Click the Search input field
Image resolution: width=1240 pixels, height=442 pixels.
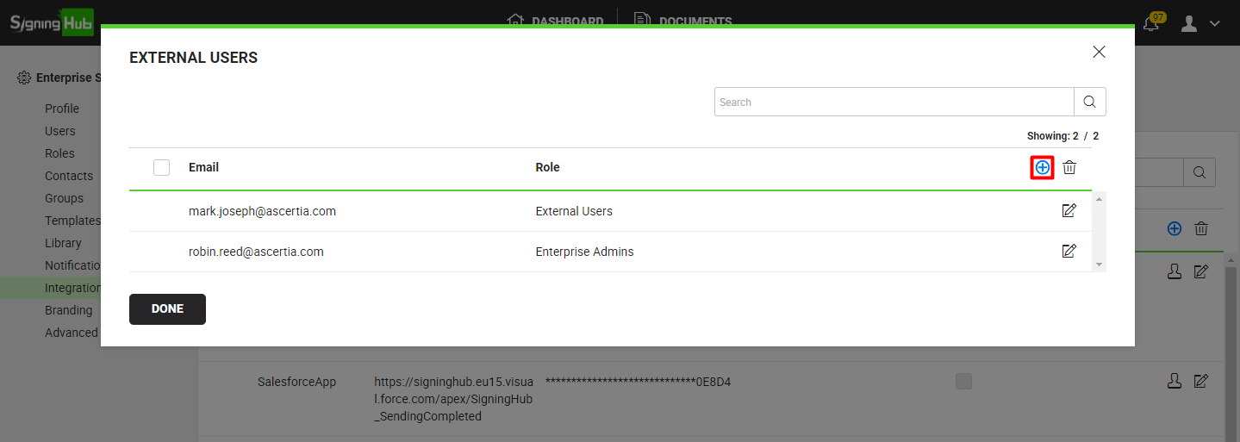[x=894, y=102]
